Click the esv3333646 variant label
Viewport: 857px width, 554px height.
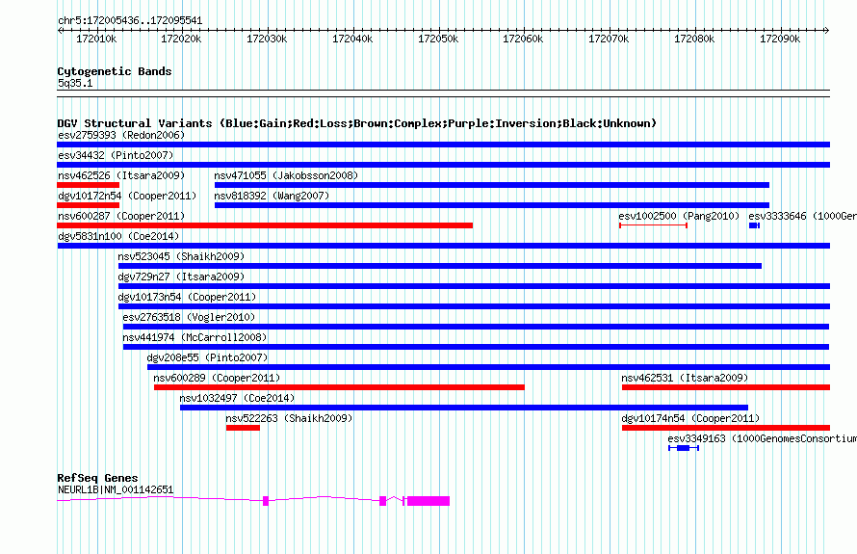coord(802,216)
